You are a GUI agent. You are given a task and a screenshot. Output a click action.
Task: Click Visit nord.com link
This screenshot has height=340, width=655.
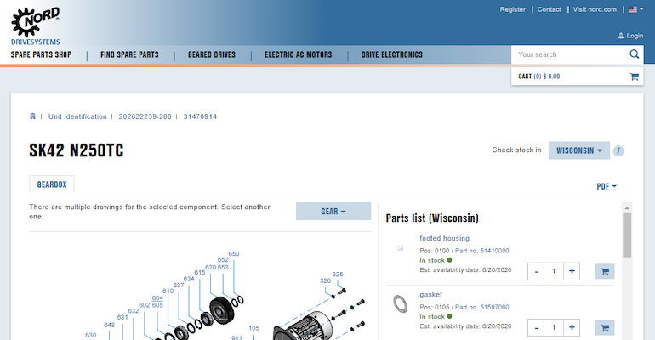[595, 9]
